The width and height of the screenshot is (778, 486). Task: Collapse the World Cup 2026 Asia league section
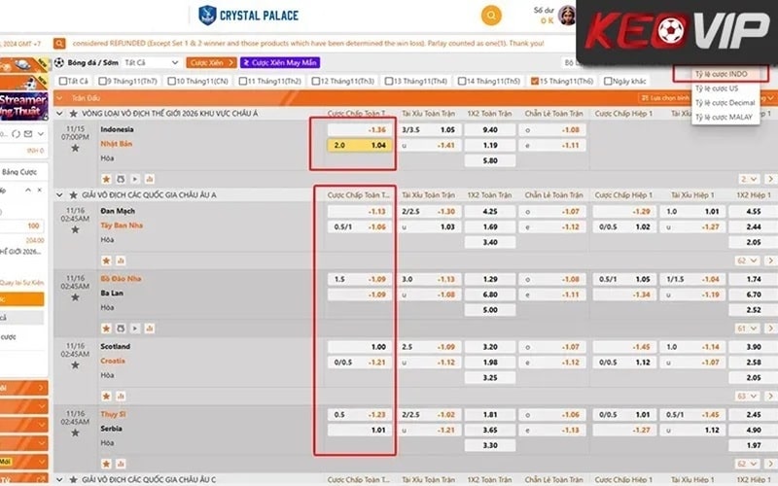[x=59, y=114]
